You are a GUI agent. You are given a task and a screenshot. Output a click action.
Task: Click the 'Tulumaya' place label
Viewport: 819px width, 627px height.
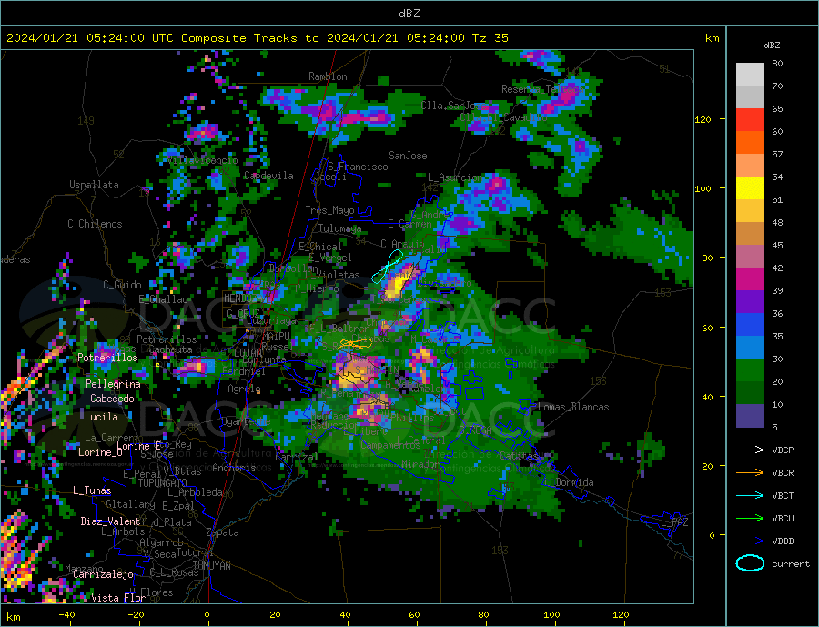pos(340,228)
